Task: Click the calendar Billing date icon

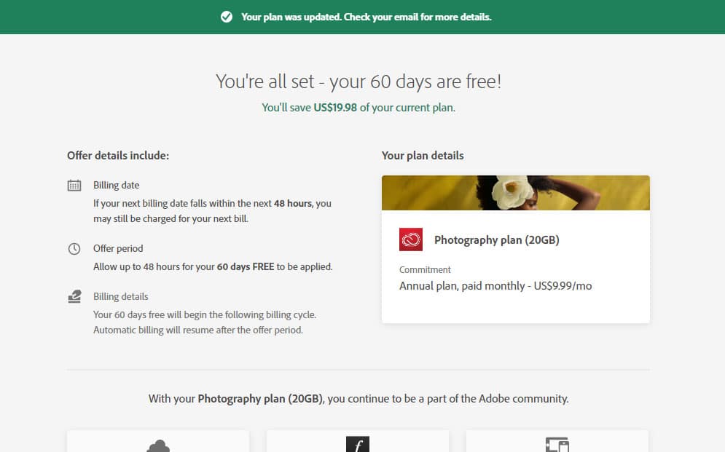Action: click(x=74, y=186)
